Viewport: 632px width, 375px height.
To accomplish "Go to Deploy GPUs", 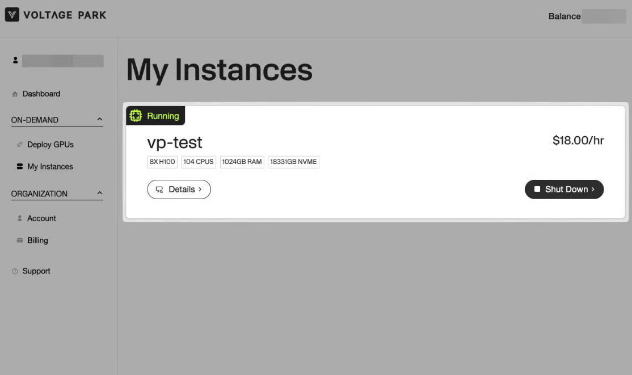I will pos(50,145).
